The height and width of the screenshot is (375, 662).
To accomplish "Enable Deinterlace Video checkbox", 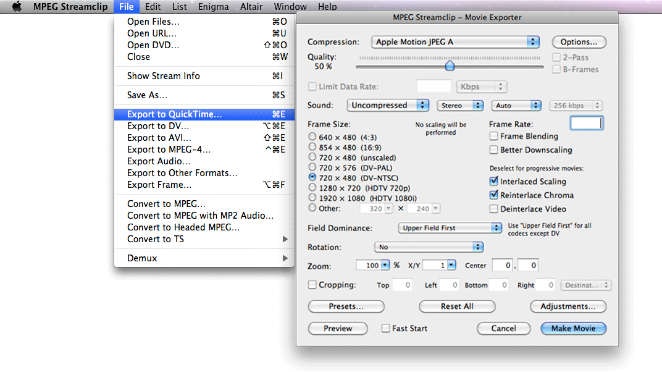I will [x=493, y=209].
